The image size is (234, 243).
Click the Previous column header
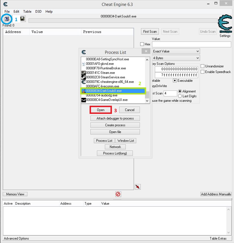107,32
